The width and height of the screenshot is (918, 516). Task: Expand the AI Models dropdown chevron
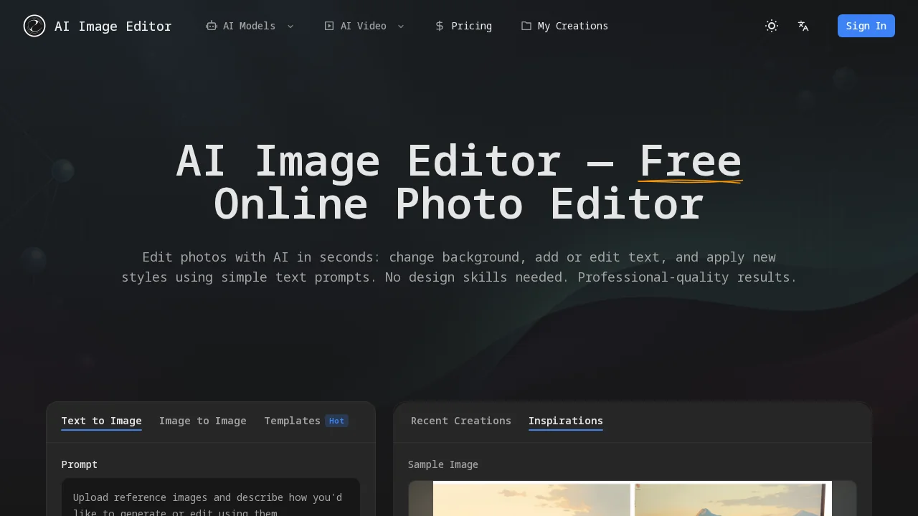click(290, 27)
